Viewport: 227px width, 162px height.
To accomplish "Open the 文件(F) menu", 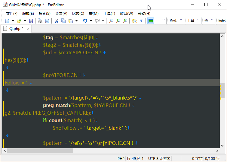I will (x=12, y=14).
